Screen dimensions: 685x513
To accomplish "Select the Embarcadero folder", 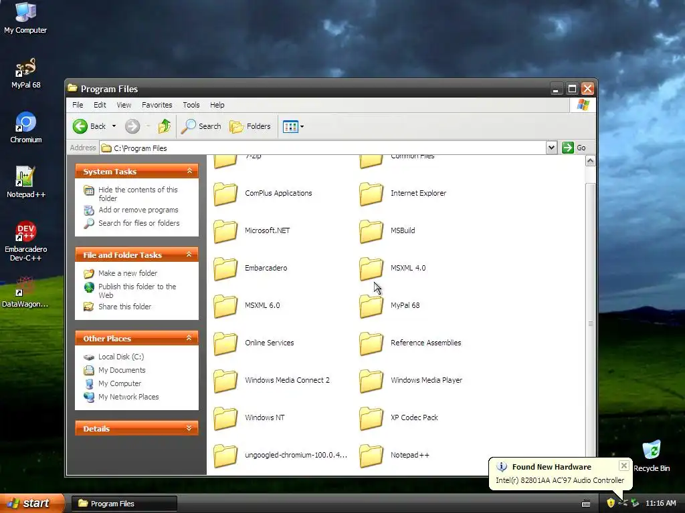I will click(x=250, y=269).
